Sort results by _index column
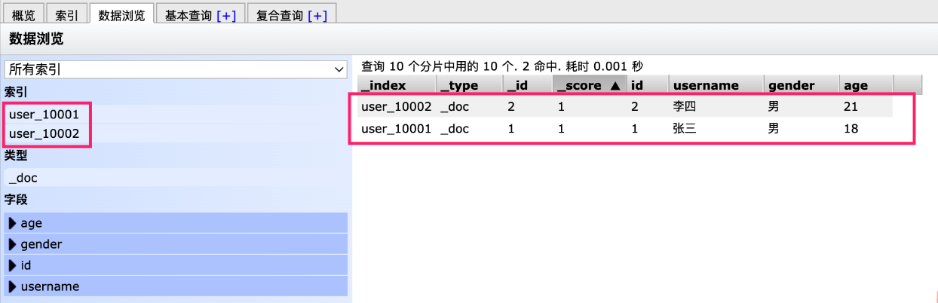Viewport: 938px width, 303px height. (x=384, y=86)
